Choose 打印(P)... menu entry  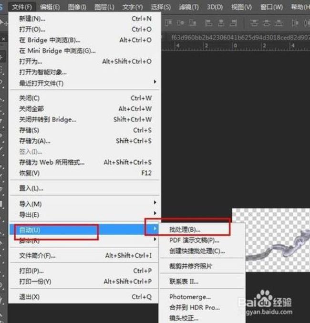(x=85, y=271)
